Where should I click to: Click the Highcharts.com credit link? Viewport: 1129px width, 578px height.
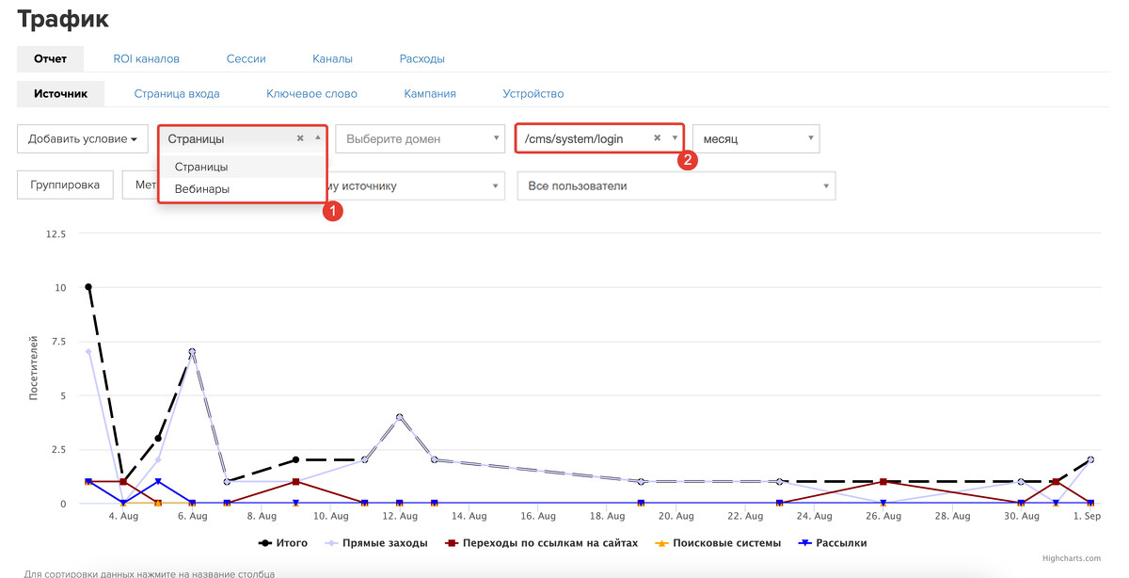point(1072,558)
